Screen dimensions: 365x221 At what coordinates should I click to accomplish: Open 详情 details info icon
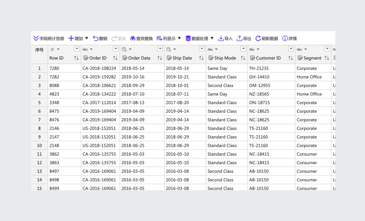tap(285, 38)
